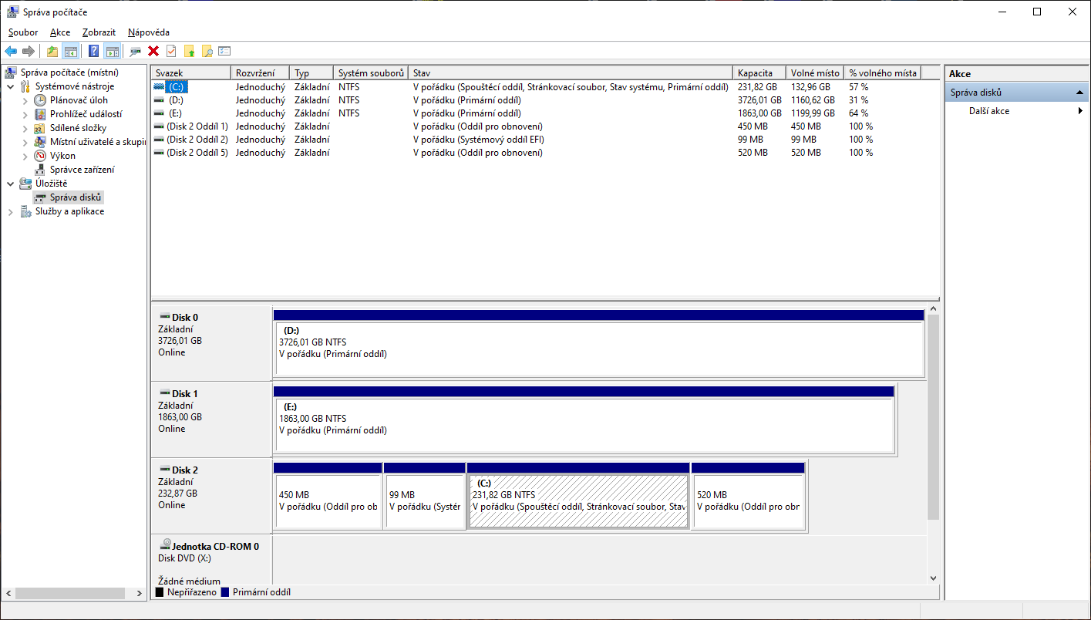Screen dimensions: 1091x620
Task: Select Správa disků in the tree
Action: click(76, 197)
